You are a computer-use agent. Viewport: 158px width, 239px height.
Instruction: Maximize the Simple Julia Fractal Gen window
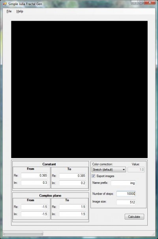(141, 2)
